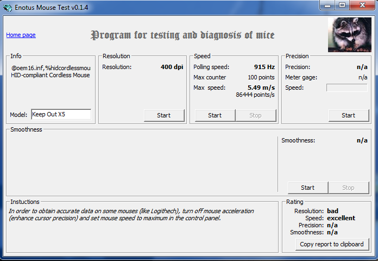The width and height of the screenshot is (378, 261).
Task: Start the Resolution test
Action: tap(164, 115)
